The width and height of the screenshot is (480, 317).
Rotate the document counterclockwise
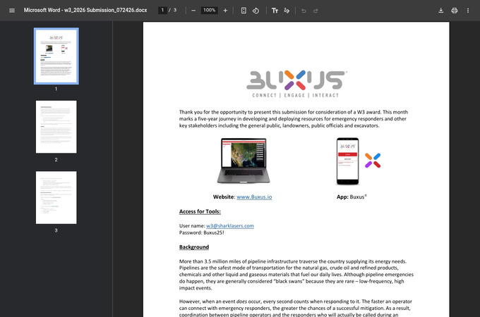tap(256, 11)
